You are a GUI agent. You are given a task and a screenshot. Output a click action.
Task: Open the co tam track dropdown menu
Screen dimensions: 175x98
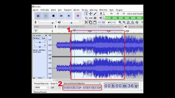[x=41, y=36]
